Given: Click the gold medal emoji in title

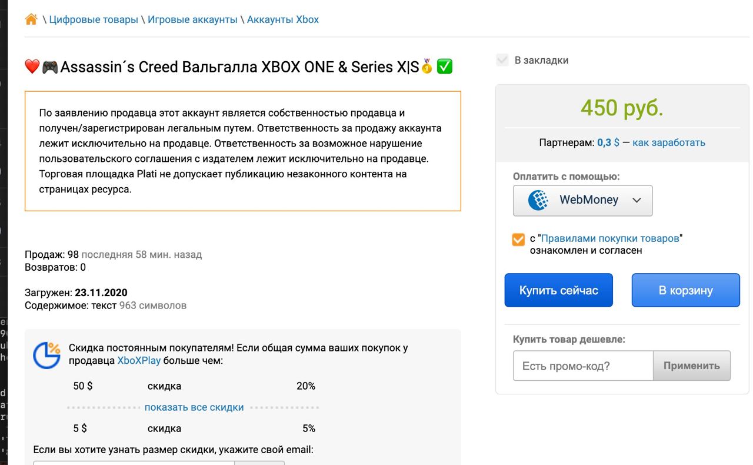Looking at the screenshot, I should pos(427,66).
